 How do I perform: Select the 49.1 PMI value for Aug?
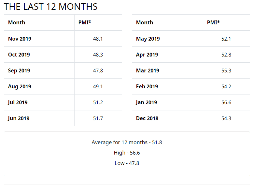coord(98,86)
